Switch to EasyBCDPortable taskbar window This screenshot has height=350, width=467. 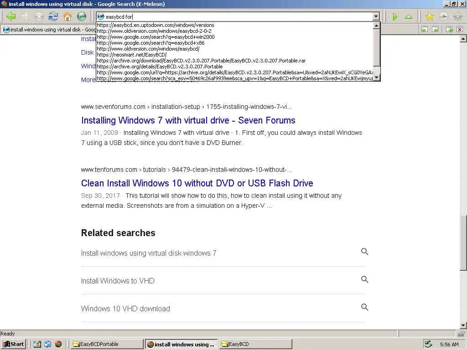click(x=107, y=344)
